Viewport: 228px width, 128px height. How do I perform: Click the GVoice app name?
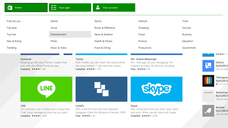point(220,62)
